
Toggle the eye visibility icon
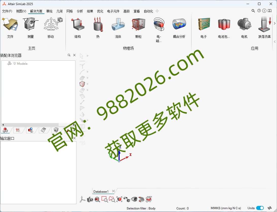134,200
